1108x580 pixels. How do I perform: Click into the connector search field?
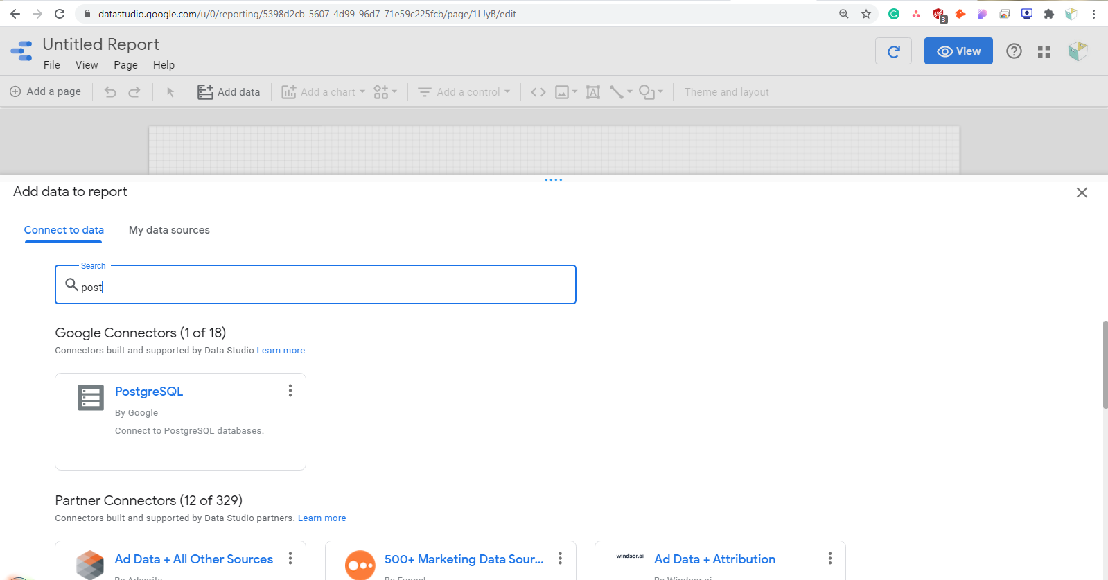[x=315, y=285]
